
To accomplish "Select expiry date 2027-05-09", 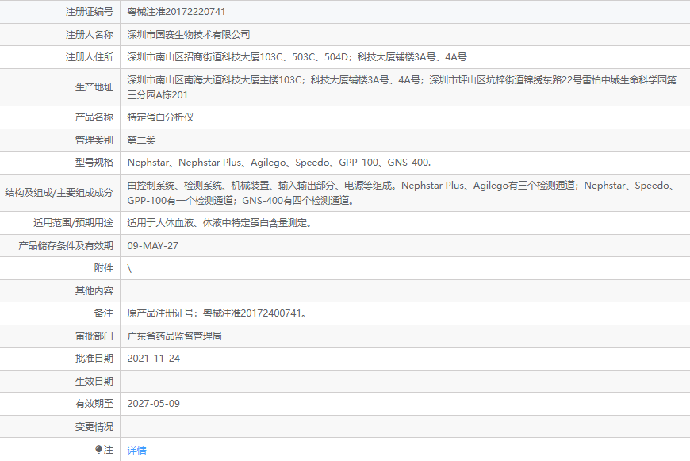I will coord(153,404).
